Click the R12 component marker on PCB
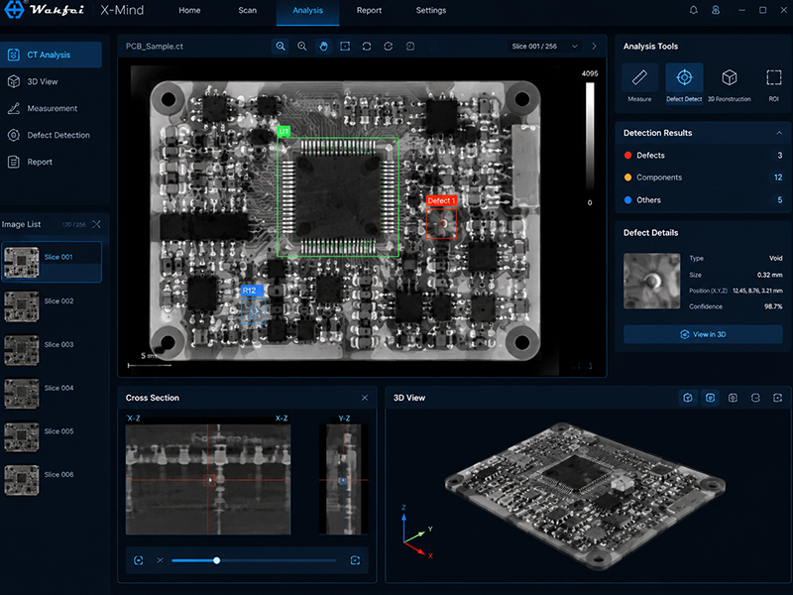The width and height of the screenshot is (793, 595). coord(253,304)
